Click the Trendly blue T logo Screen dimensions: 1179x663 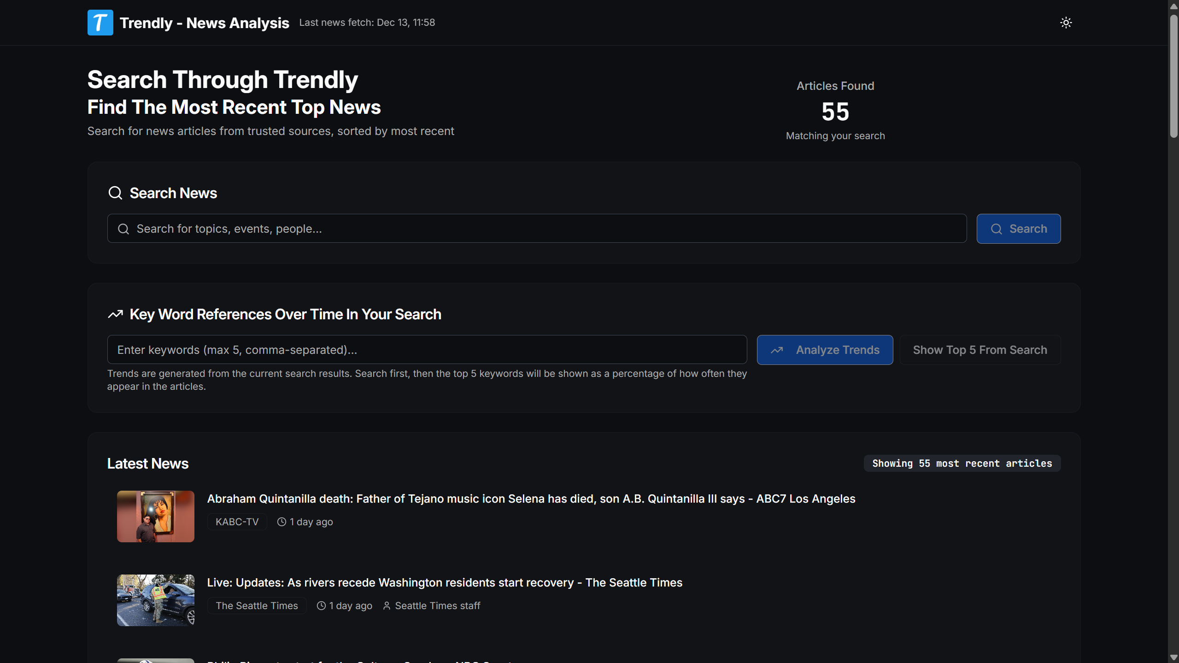[x=100, y=23]
